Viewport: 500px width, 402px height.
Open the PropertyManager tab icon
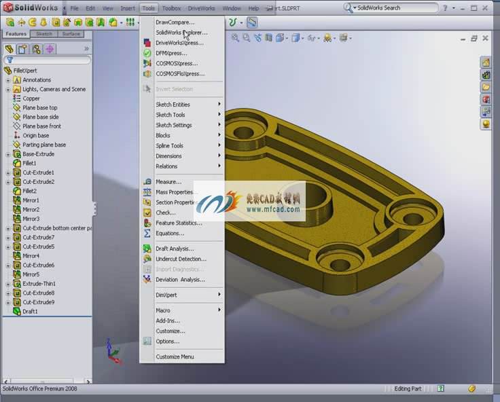pyautogui.click(x=22, y=49)
